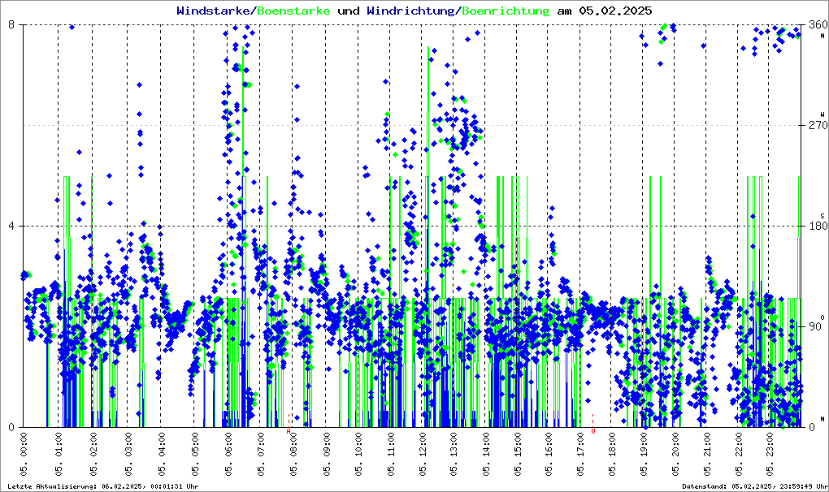Select the 00:00 time axis label
This screenshot has height=492, width=829.
pyautogui.click(x=25, y=458)
